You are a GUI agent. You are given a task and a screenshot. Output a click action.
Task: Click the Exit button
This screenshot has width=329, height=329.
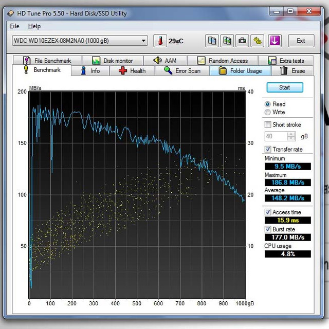click(x=301, y=41)
